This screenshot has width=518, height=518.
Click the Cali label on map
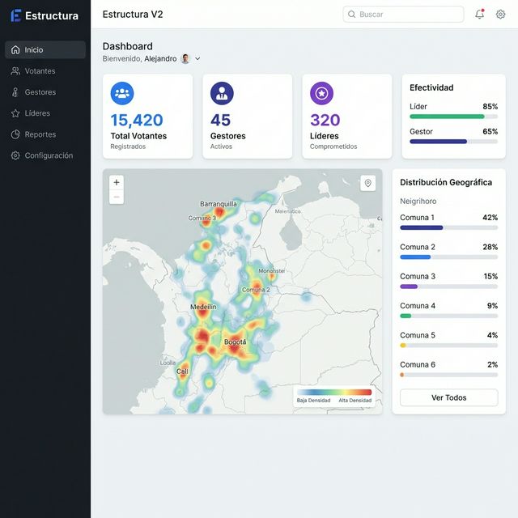click(x=182, y=372)
